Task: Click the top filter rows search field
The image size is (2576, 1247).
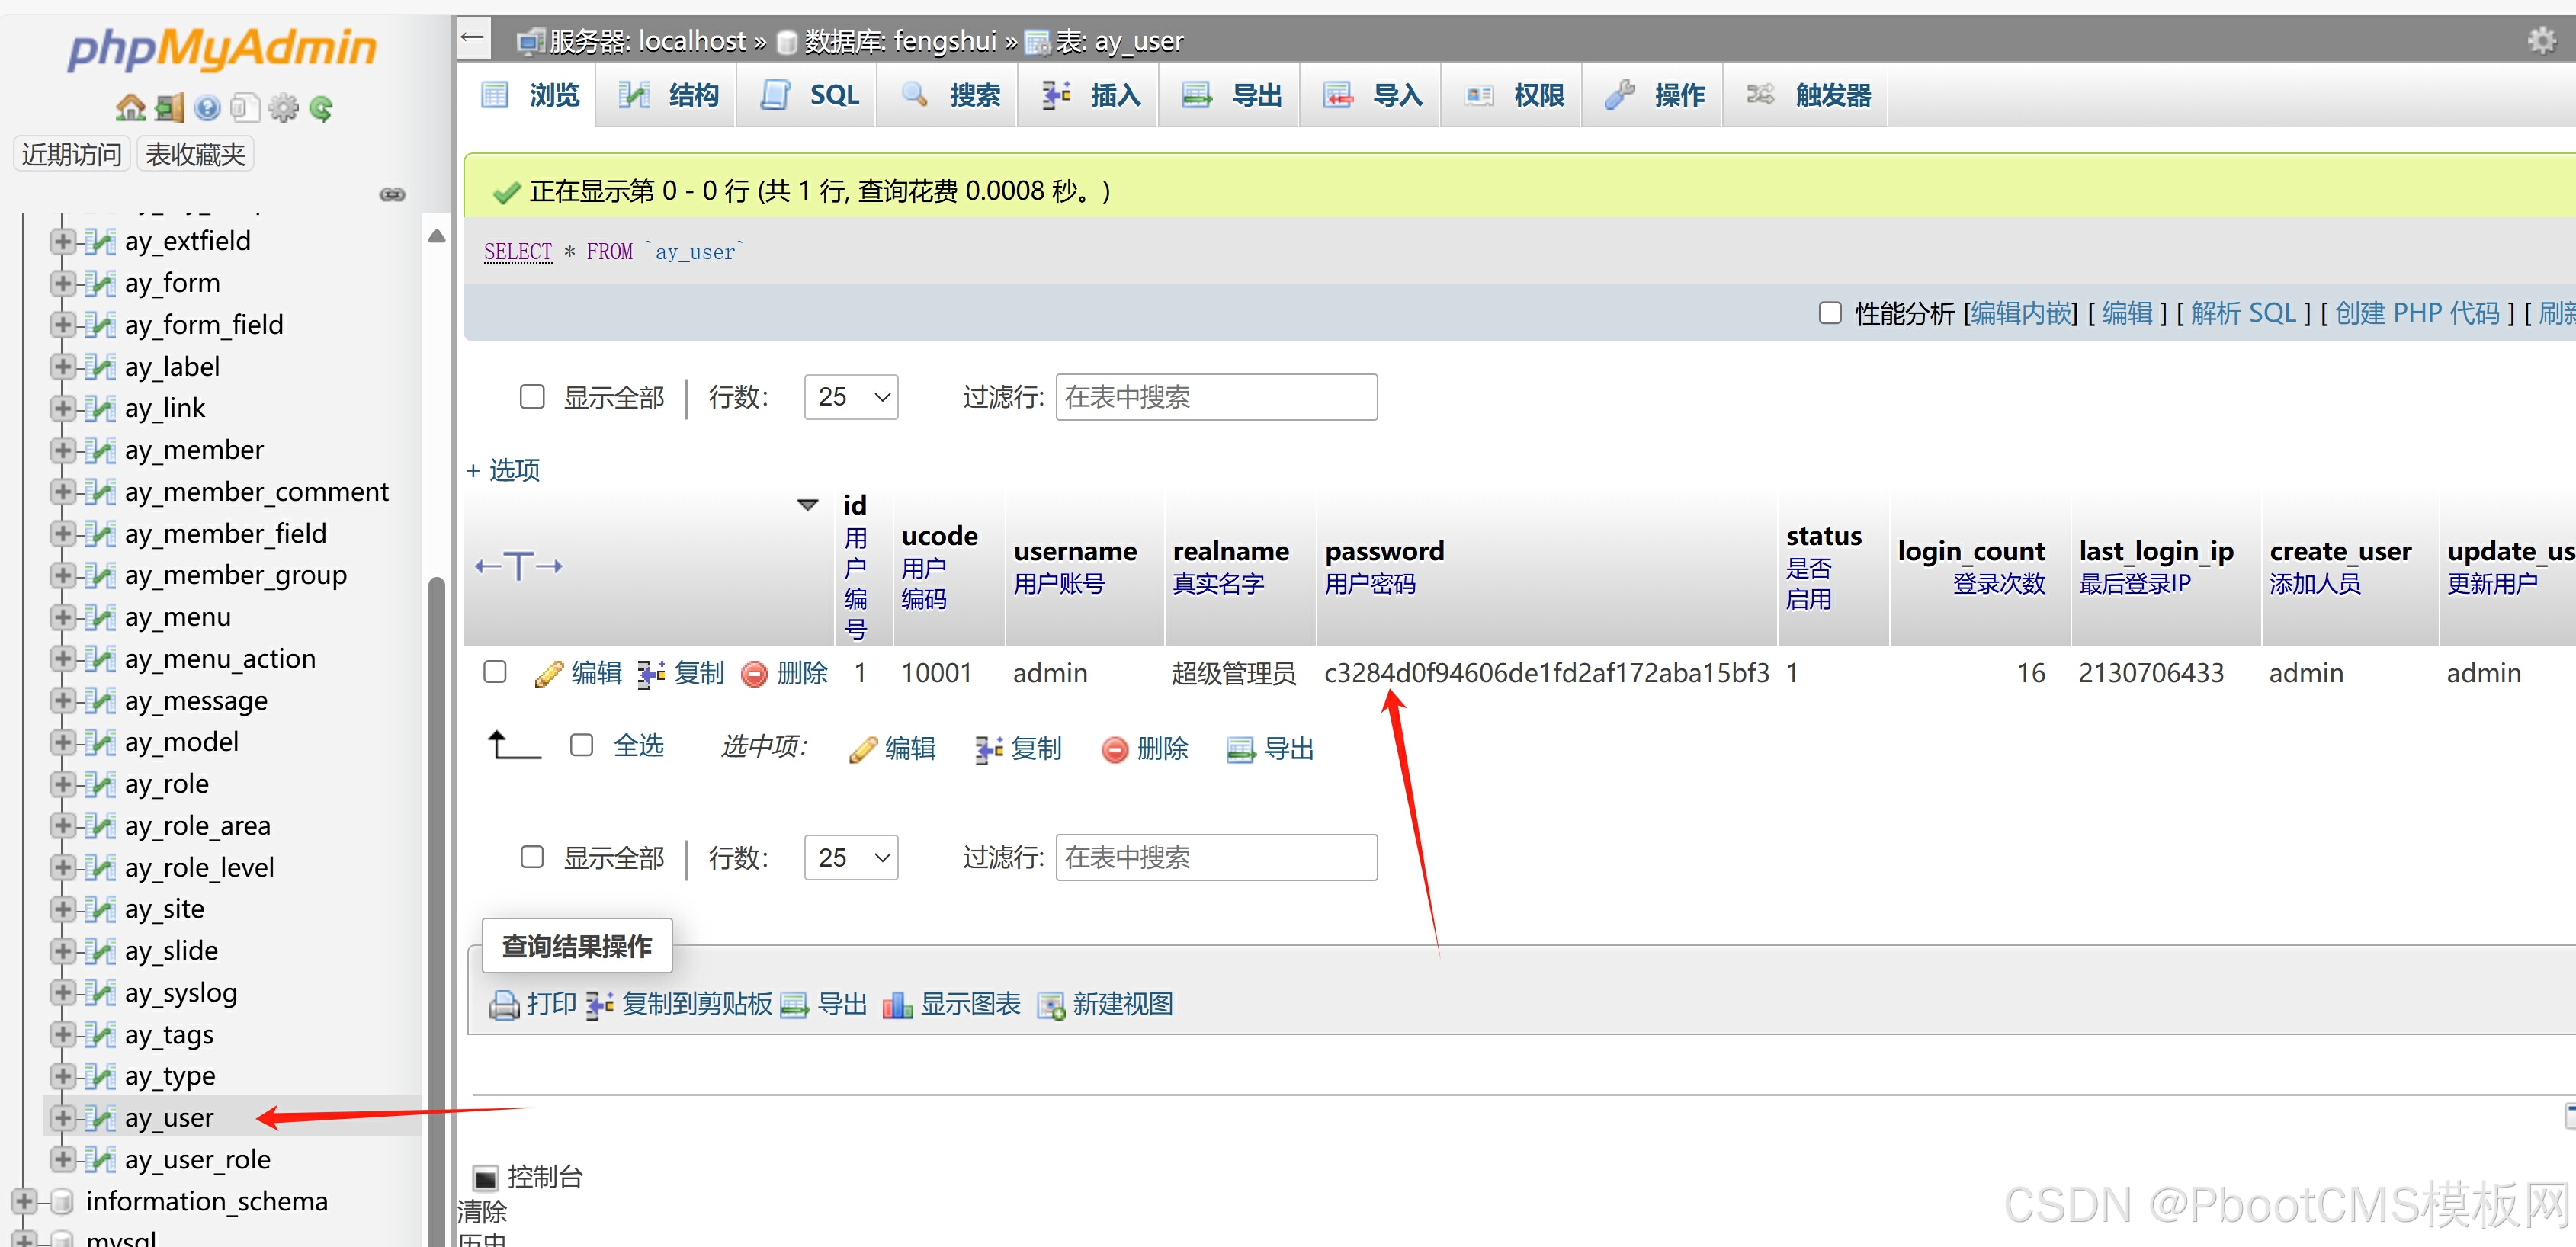Action: [x=1215, y=397]
